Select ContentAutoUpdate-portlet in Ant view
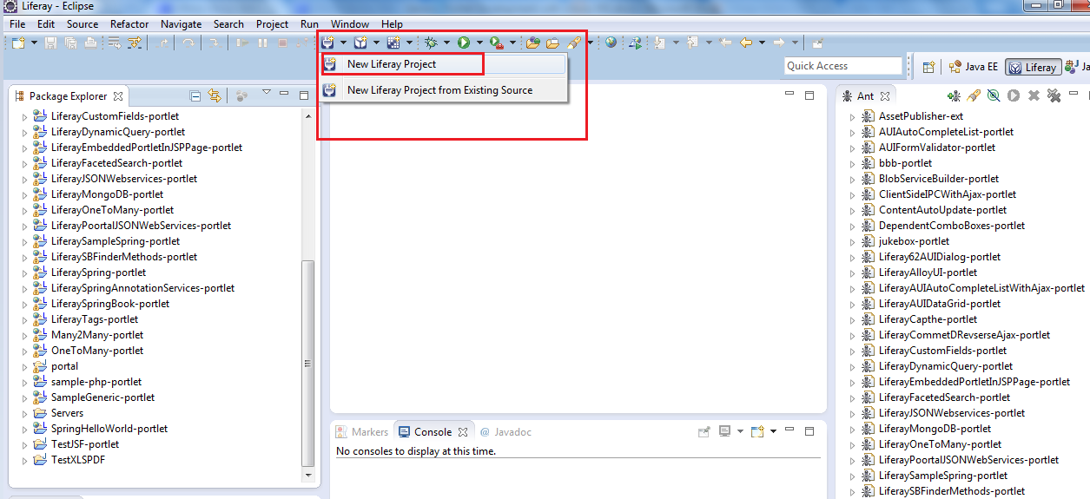The image size is (1090, 499). pyautogui.click(x=943, y=210)
